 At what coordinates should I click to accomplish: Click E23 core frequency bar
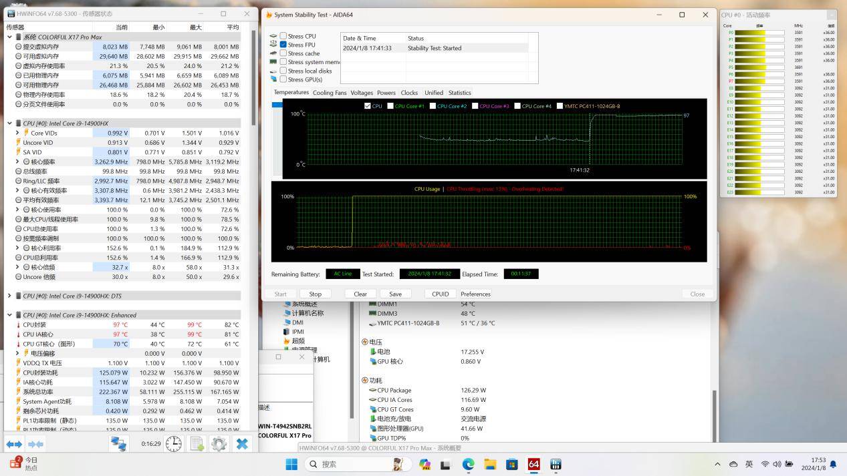click(x=759, y=192)
